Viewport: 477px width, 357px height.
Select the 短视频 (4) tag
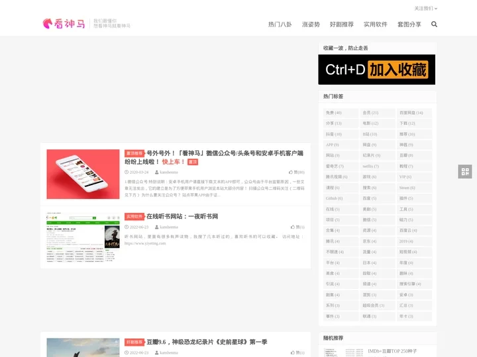click(414, 252)
